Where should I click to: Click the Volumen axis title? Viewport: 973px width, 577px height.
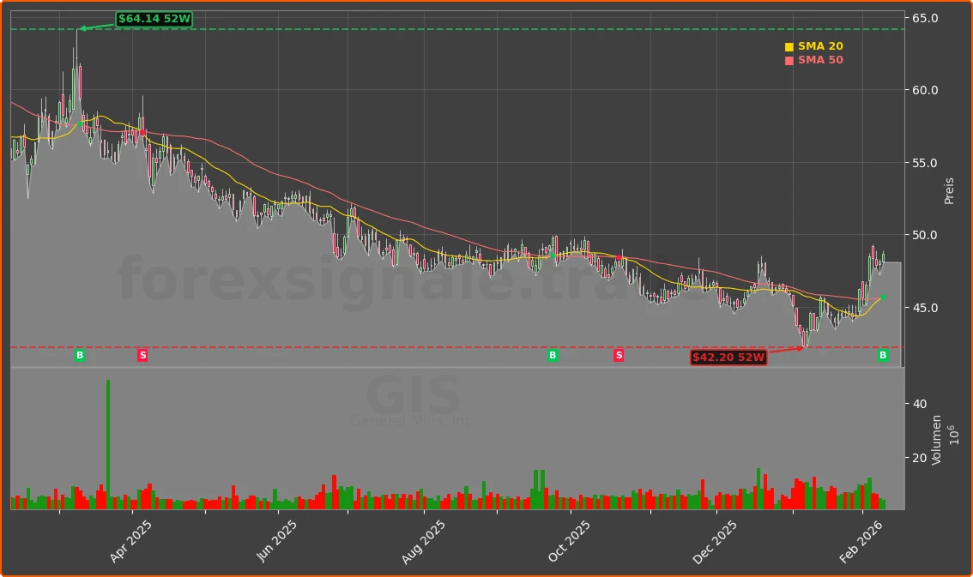click(x=937, y=440)
